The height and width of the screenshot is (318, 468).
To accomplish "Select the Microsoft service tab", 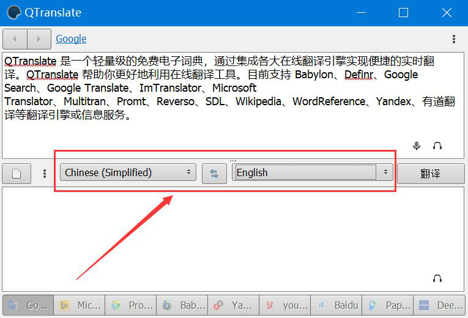I will 80,305.
